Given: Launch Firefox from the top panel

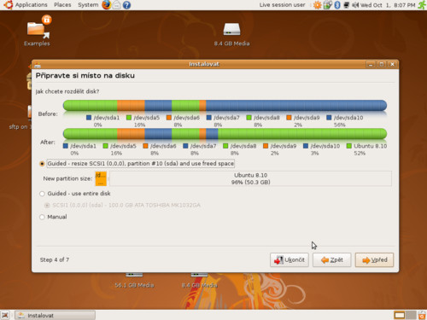Looking at the screenshot, I should tap(107, 5).
